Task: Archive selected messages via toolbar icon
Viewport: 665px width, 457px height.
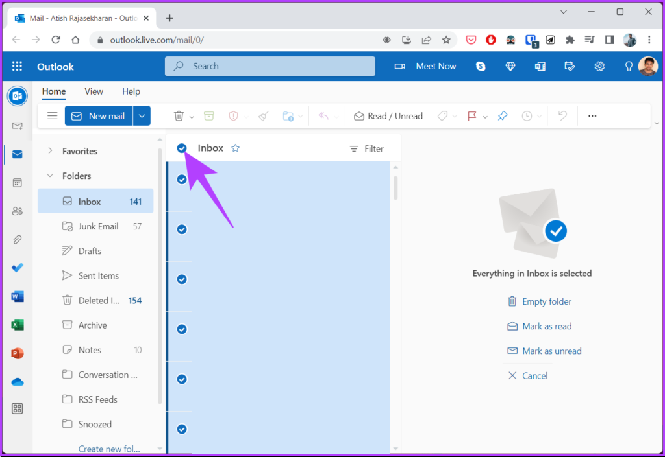Action: [209, 116]
